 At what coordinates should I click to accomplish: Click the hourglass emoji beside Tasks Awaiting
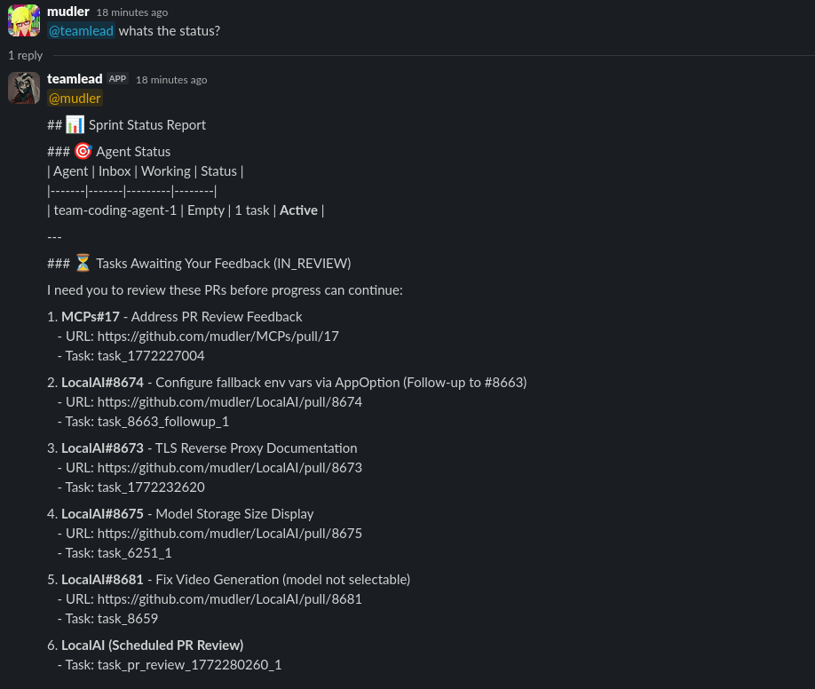click(83, 263)
